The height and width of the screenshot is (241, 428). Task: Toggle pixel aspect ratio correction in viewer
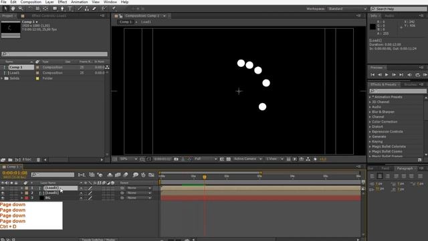(x=288, y=159)
